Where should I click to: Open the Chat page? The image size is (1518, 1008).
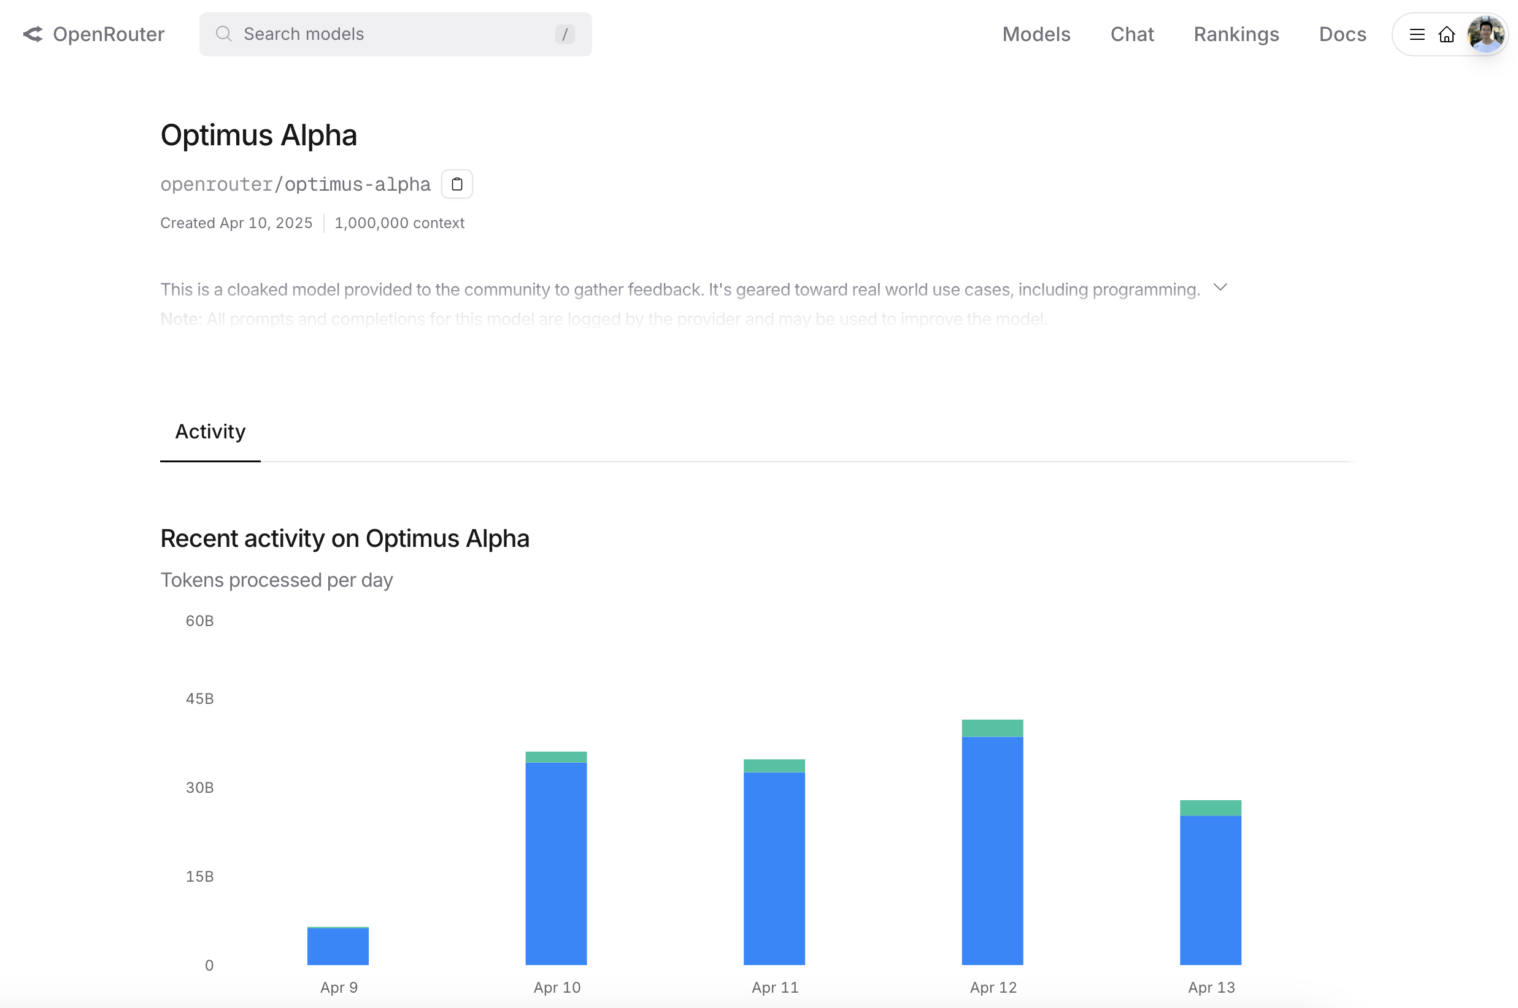click(x=1131, y=34)
